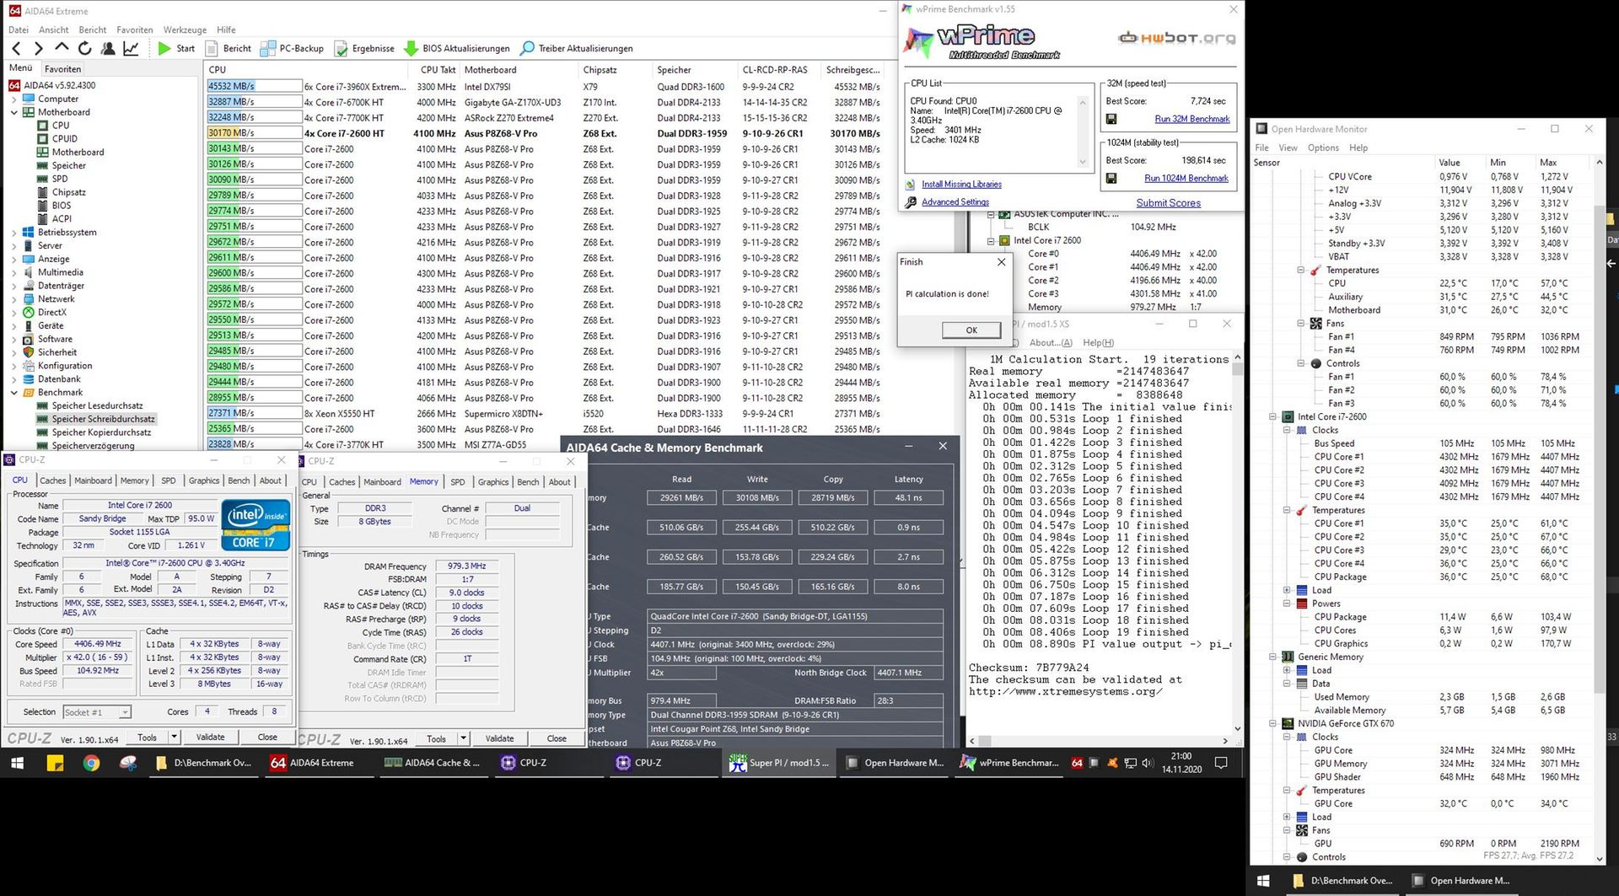1619x896 pixels.
Task: Open the Werkzeuge menu in AIDA64
Action: tap(185, 30)
